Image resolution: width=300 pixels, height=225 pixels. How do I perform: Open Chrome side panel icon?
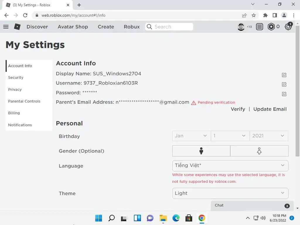click(x=275, y=15)
